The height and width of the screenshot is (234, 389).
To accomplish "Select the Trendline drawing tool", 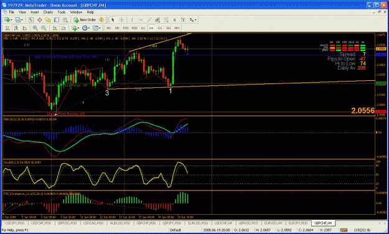I will (149, 20).
